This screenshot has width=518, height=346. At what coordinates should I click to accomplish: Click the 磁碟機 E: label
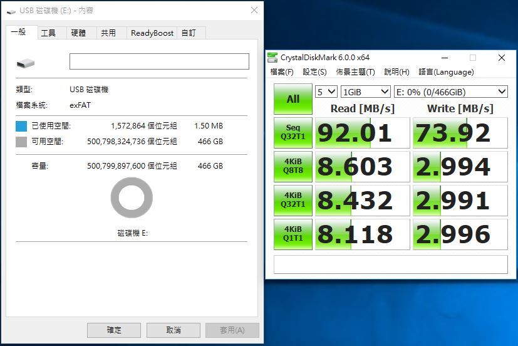(132, 233)
